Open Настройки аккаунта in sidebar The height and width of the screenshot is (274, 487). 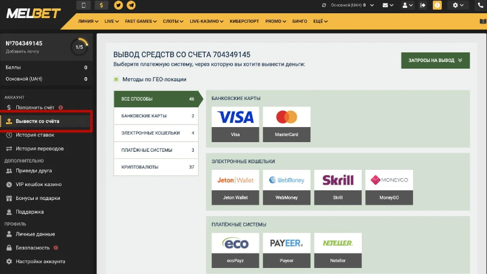click(x=46, y=261)
